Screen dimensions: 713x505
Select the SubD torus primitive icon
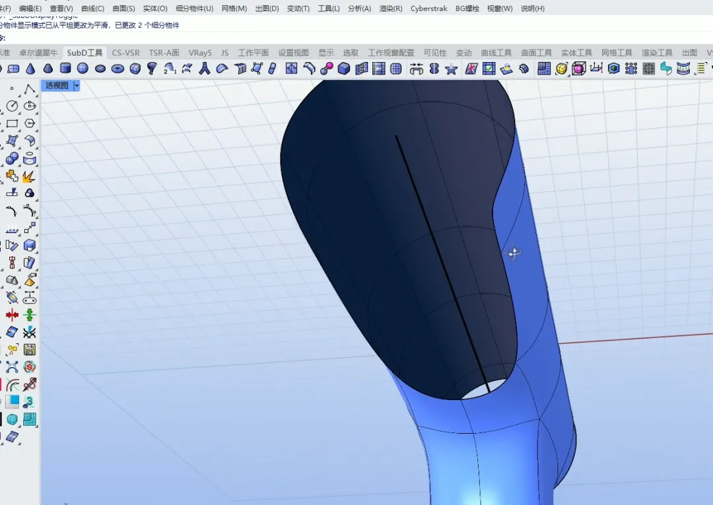(x=118, y=69)
